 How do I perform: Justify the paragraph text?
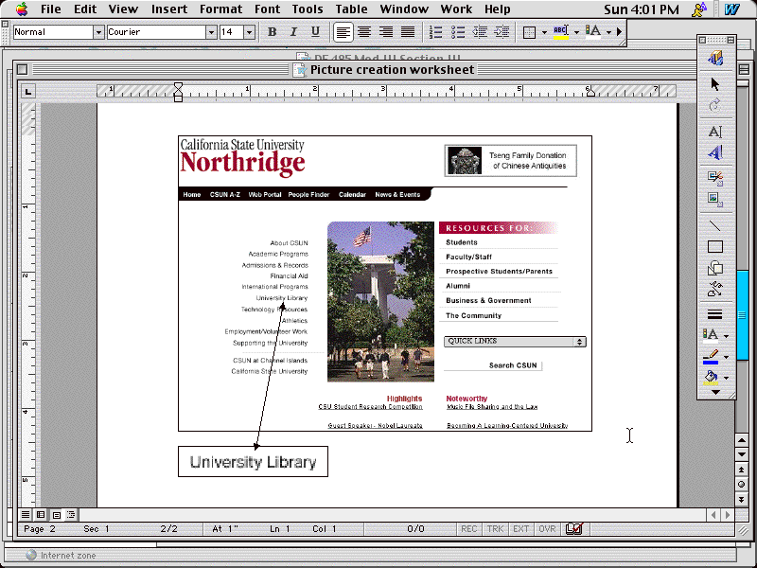408,32
